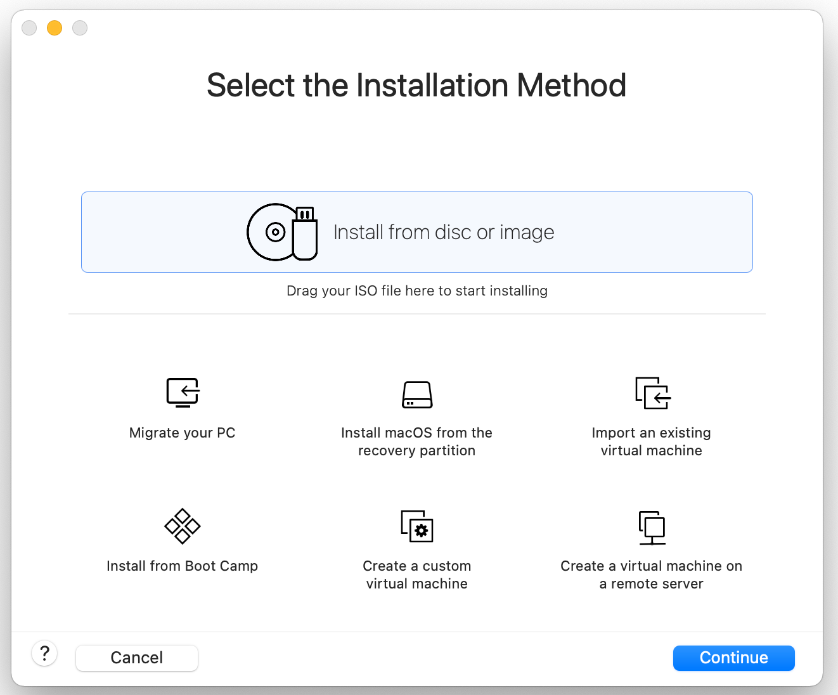This screenshot has height=695, width=838.
Task: Click the recovery partition hard drive icon
Action: [x=417, y=394]
